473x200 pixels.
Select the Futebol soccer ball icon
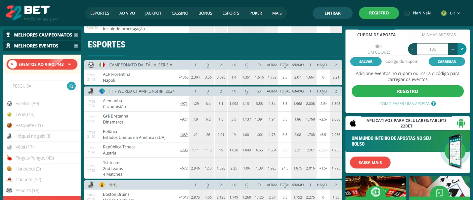9,103
